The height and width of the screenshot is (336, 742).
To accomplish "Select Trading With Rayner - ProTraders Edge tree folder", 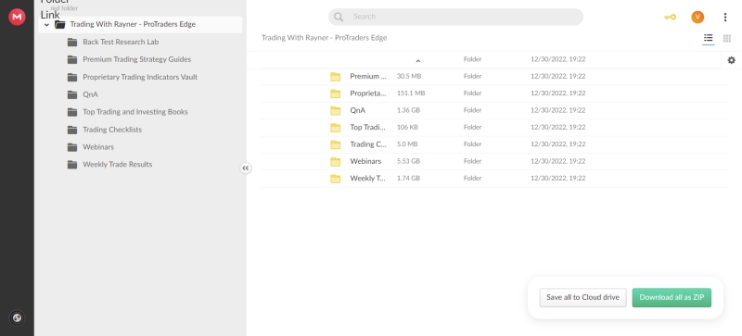I will pos(140,25).
